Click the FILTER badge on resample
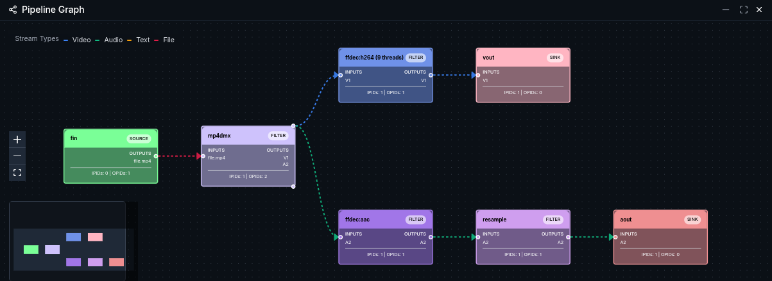The width and height of the screenshot is (772, 281). coord(553,220)
